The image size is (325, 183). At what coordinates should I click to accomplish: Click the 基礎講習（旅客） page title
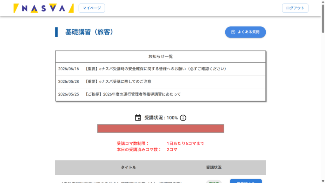[89, 32]
